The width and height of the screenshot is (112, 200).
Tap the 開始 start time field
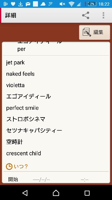click(85, 180)
